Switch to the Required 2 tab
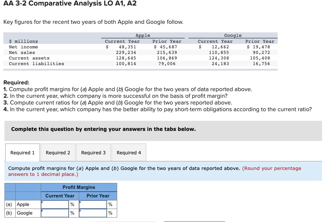This screenshot has height=222, width=328. click(58, 152)
